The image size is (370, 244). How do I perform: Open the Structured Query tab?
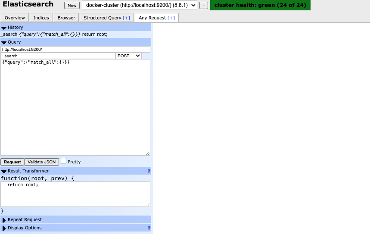coord(103,18)
